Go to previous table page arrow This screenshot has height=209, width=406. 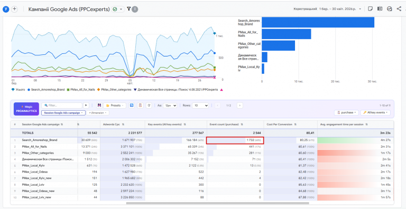pos(218,105)
